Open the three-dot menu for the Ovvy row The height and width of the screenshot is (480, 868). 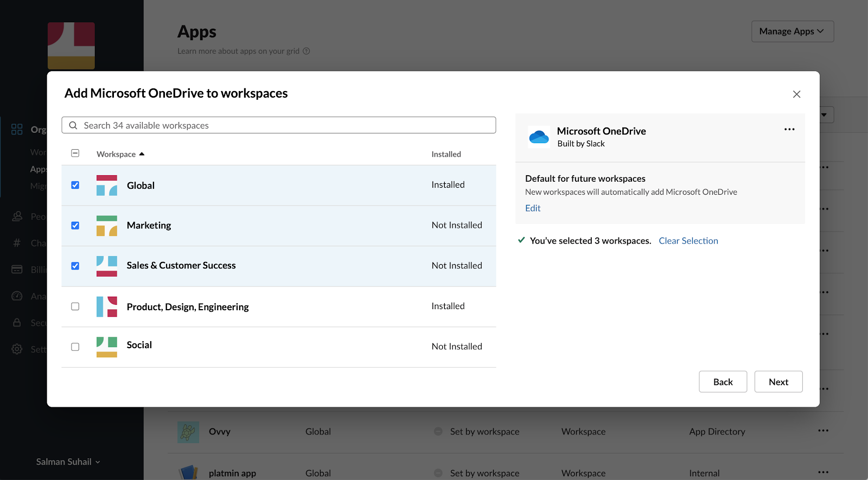(823, 431)
